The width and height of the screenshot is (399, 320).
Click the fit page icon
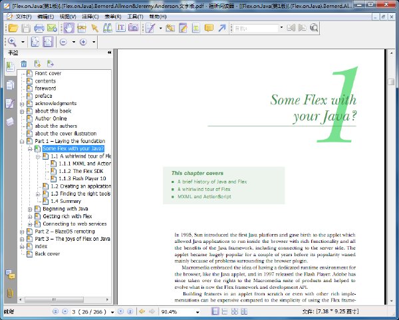click(35, 42)
